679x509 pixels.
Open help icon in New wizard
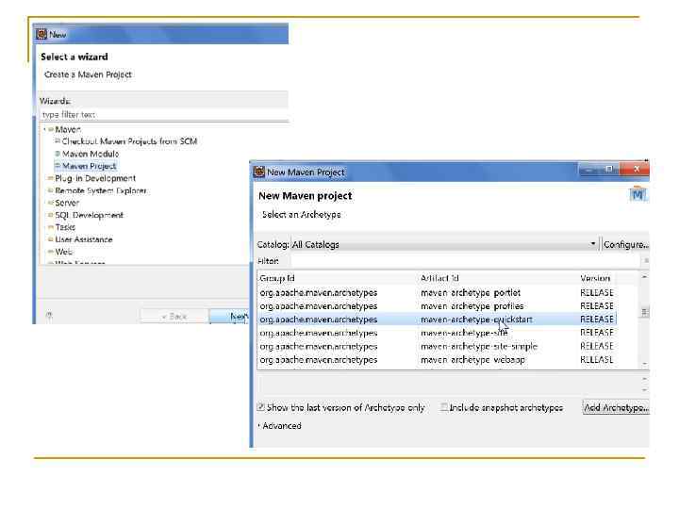pyautogui.click(x=49, y=315)
